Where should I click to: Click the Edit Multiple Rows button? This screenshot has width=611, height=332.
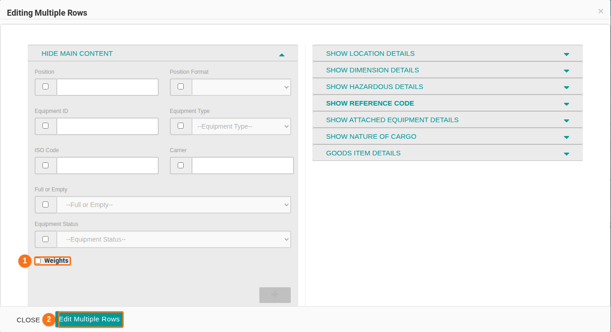point(90,319)
